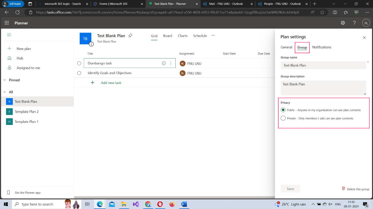This screenshot has height=209, width=373.
Task: Open Firefox from the taskbar
Action: tap(172, 204)
